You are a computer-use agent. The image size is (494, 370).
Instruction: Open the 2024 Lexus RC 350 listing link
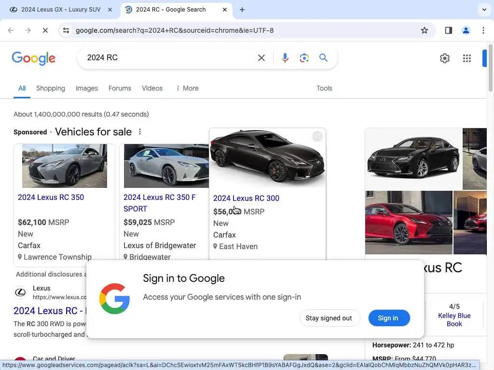coord(51,197)
